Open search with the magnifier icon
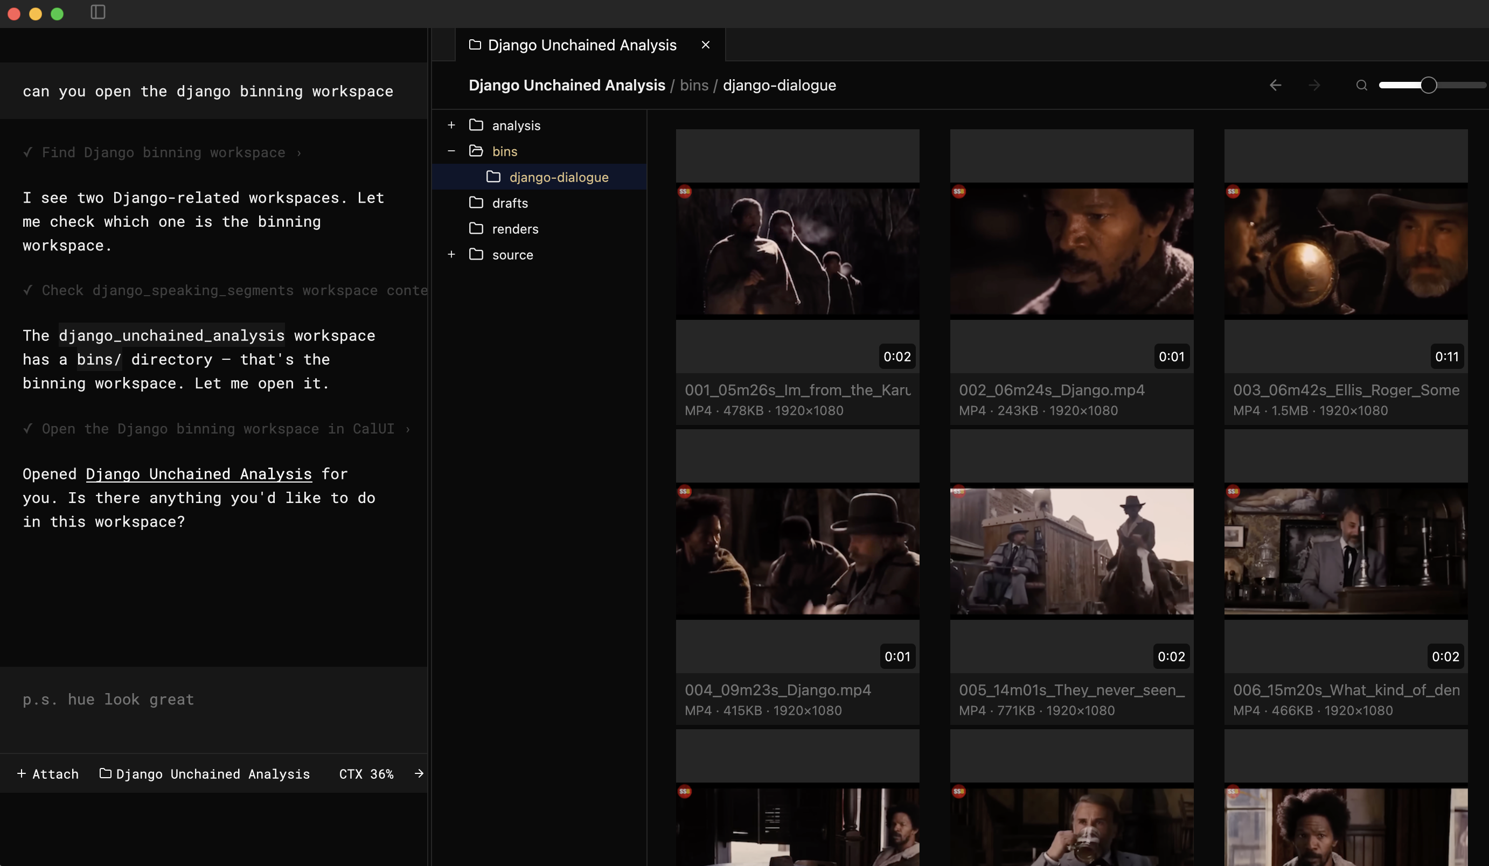Screen dimensions: 1489x866 1361,85
